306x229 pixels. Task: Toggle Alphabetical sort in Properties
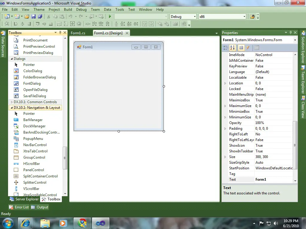point(232,48)
